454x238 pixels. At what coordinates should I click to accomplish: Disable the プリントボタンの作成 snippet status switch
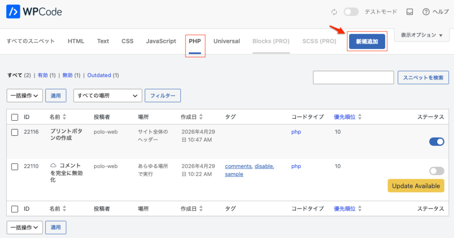437,142
